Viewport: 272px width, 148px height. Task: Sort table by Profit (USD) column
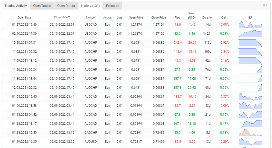(192, 15)
